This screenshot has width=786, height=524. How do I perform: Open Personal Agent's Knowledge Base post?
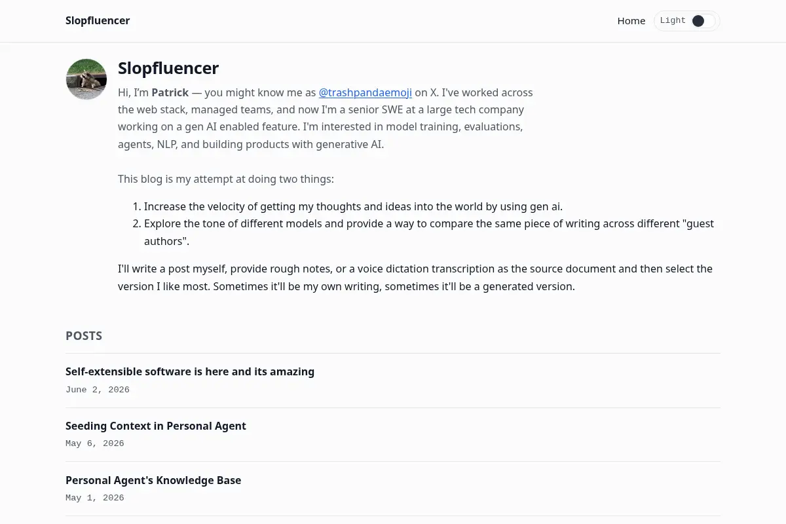(153, 480)
